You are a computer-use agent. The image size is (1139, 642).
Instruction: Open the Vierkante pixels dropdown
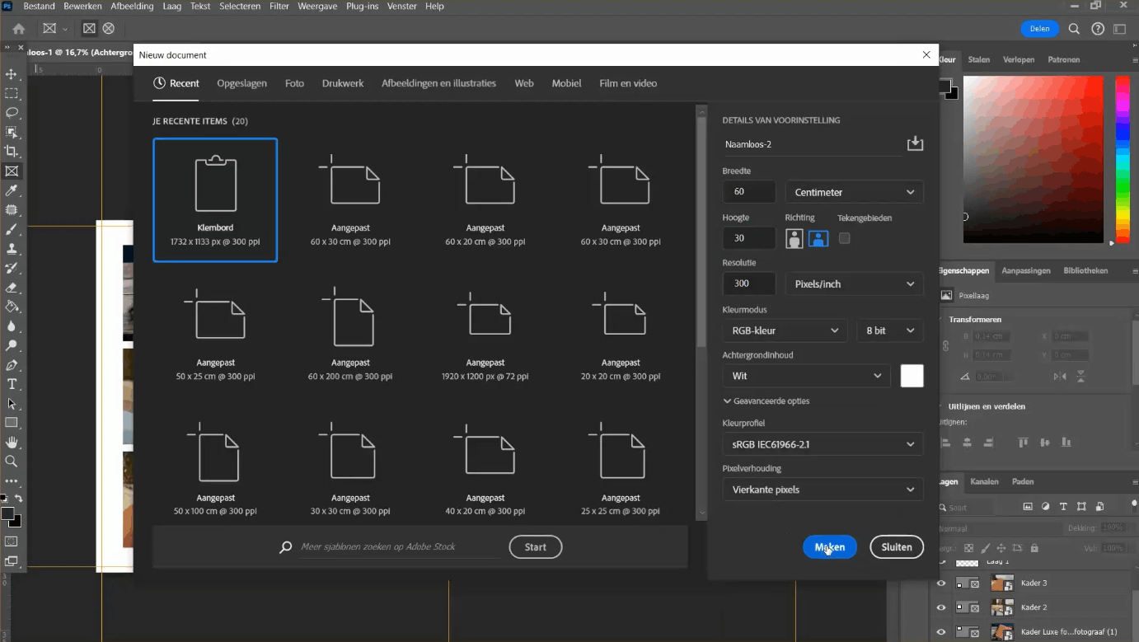click(x=823, y=490)
